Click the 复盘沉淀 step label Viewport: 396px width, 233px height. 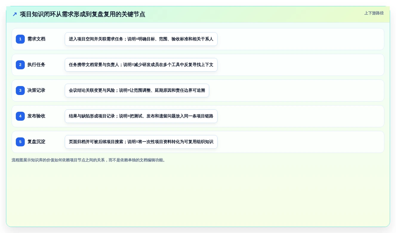point(36,142)
